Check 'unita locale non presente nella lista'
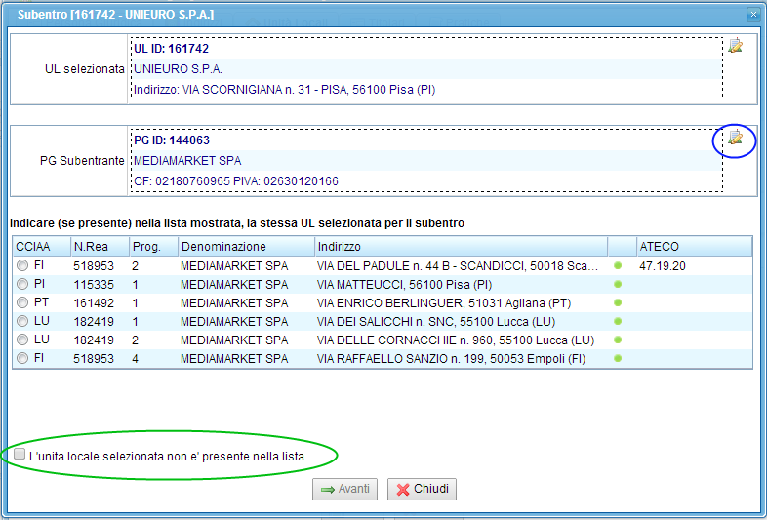 click(x=20, y=455)
